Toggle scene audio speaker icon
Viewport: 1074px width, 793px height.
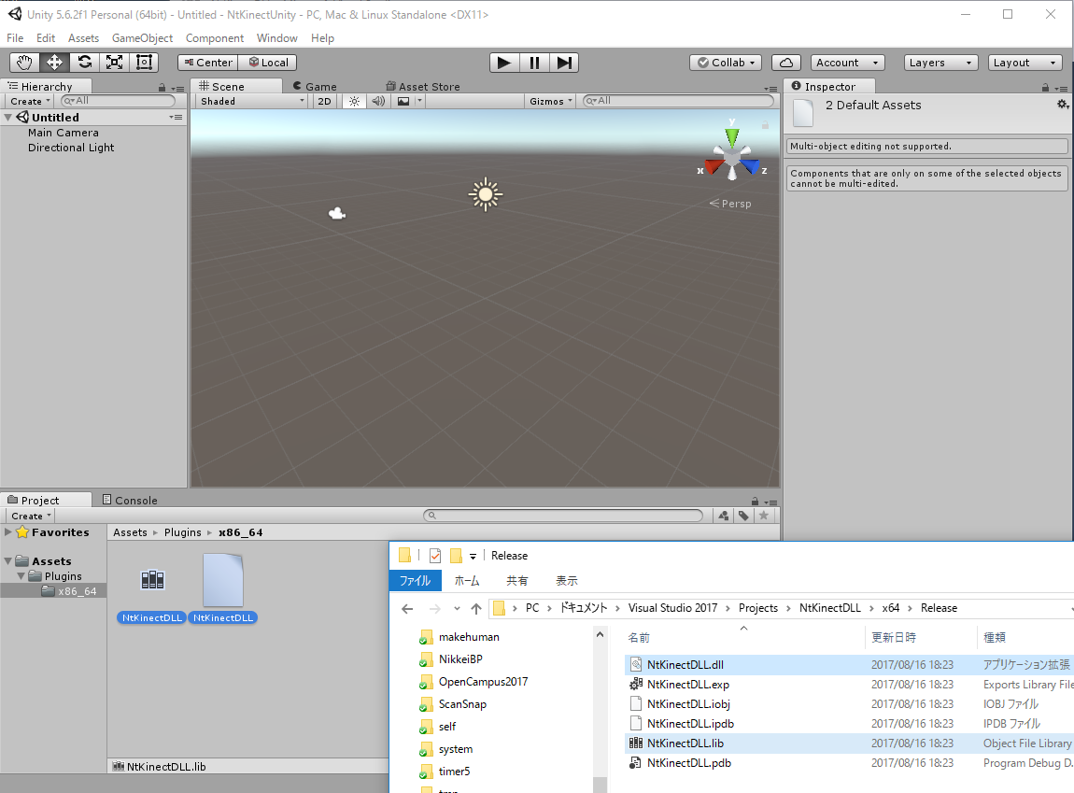tap(378, 101)
